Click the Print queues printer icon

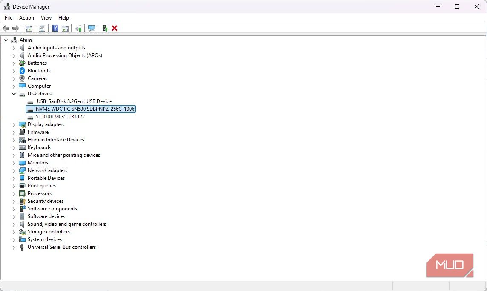click(x=22, y=186)
